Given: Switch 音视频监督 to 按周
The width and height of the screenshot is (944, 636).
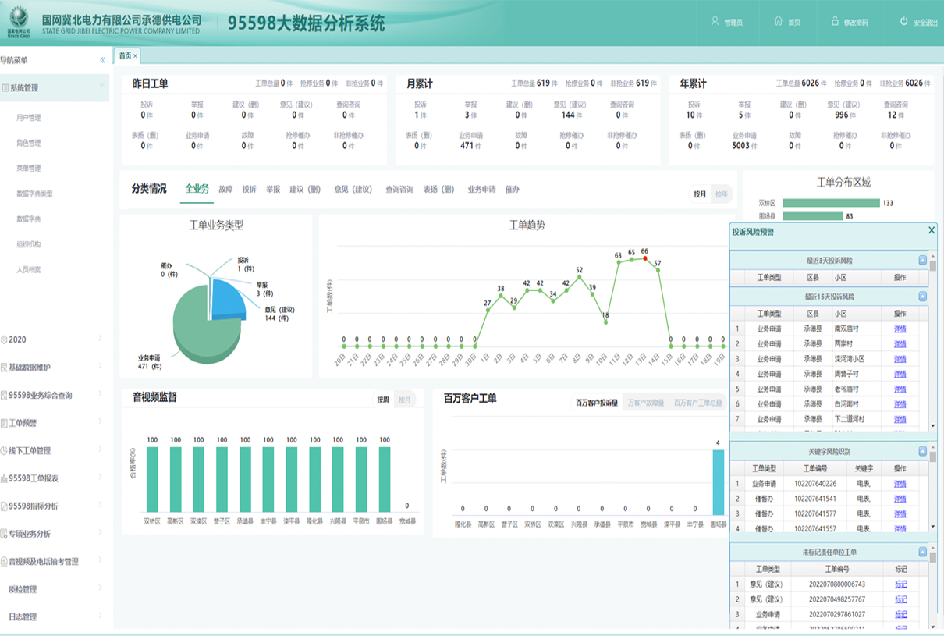Looking at the screenshot, I should 383,399.
